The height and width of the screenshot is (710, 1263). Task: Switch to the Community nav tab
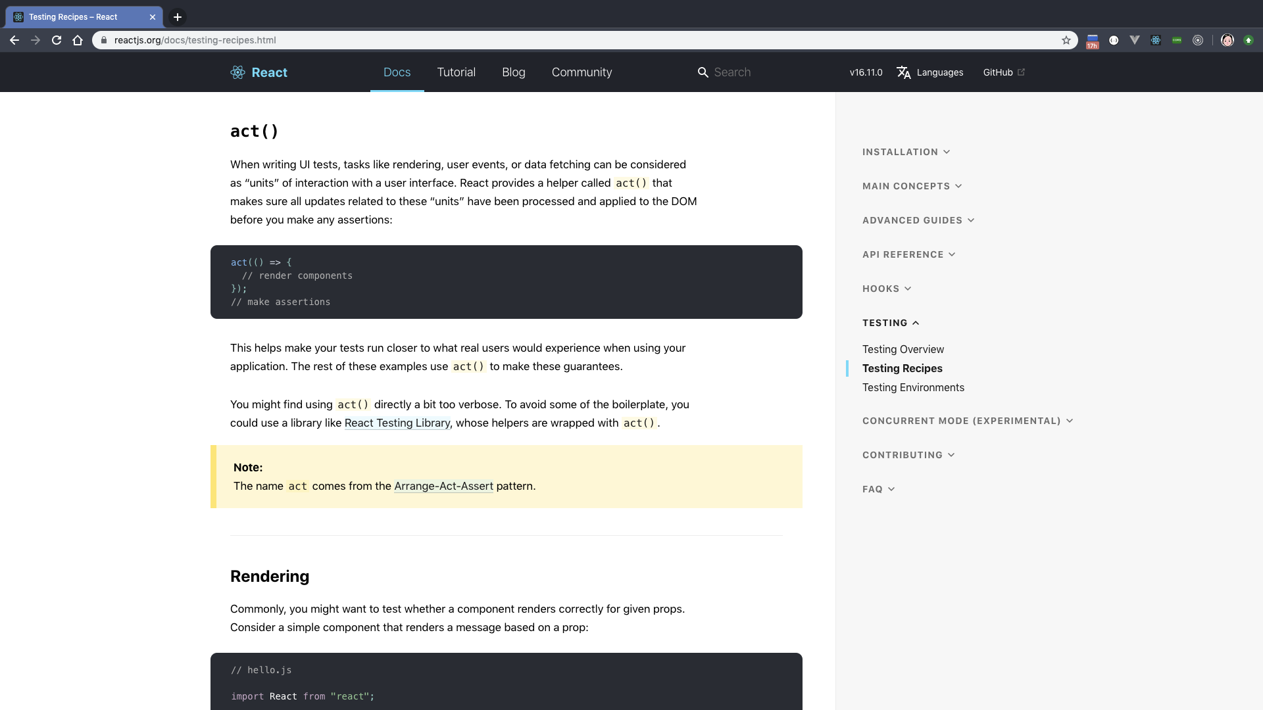pyautogui.click(x=582, y=72)
